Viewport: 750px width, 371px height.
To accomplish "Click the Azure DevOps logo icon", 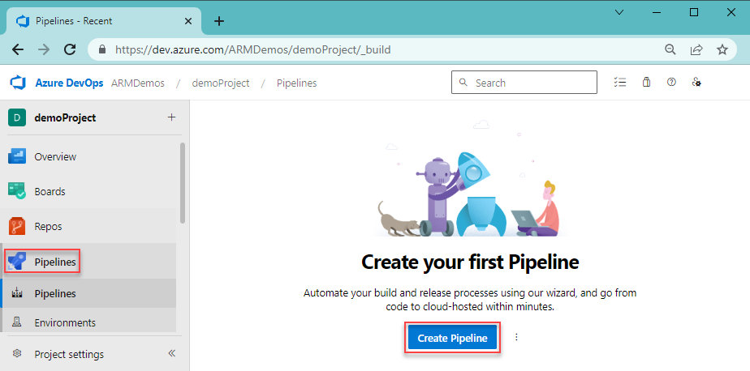I will tap(17, 83).
